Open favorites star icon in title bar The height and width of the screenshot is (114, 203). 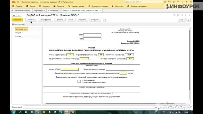(x=174, y=2)
